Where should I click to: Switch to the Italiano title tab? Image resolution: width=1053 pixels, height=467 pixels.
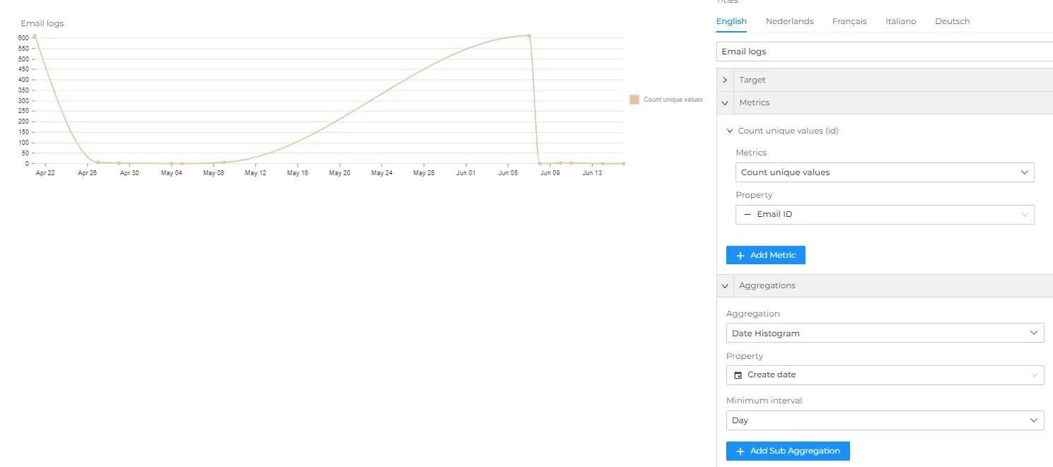900,21
